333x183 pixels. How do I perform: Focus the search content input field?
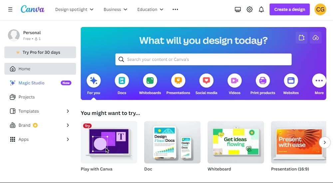click(203, 59)
